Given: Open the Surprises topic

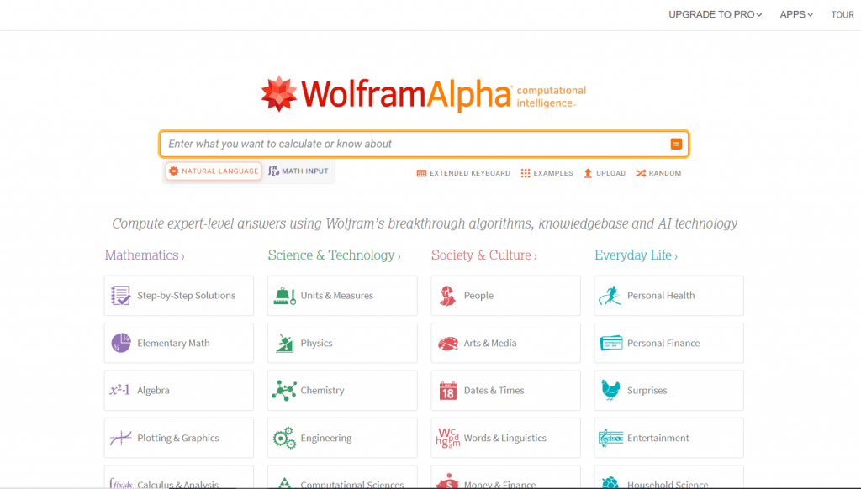Looking at the screenshot, I should pyautogui.click(x=668, y=390).
